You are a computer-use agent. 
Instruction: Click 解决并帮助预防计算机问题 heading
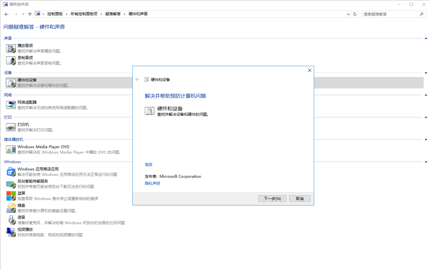tap(175, 96)
